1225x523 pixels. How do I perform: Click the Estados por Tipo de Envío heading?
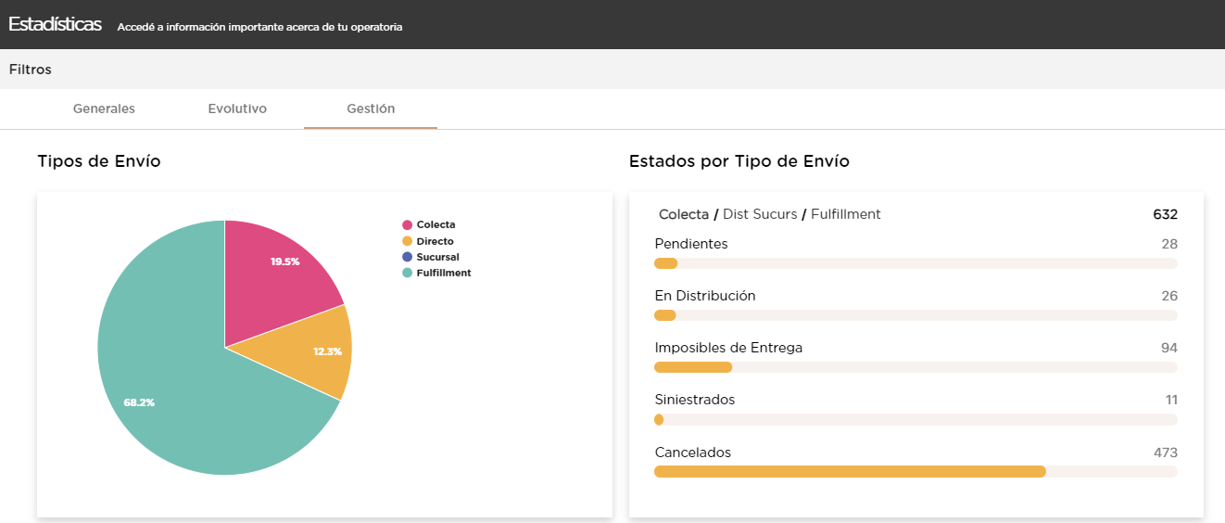tap(739, 161)
